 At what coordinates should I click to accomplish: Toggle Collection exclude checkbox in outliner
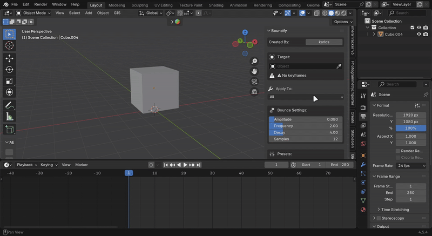click(413, 28)
